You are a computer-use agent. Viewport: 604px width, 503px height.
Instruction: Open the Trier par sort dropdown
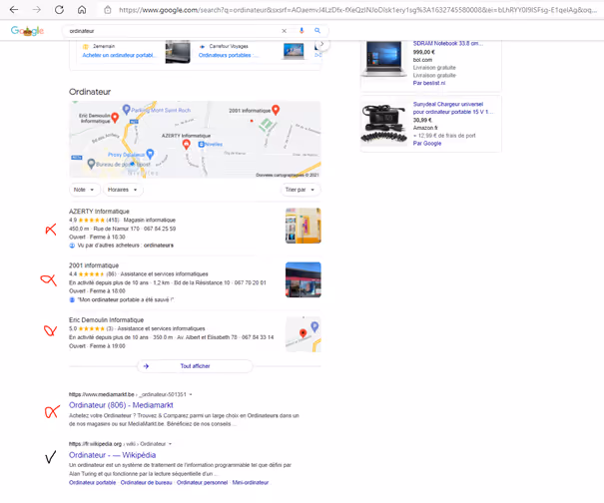[301, 190]
